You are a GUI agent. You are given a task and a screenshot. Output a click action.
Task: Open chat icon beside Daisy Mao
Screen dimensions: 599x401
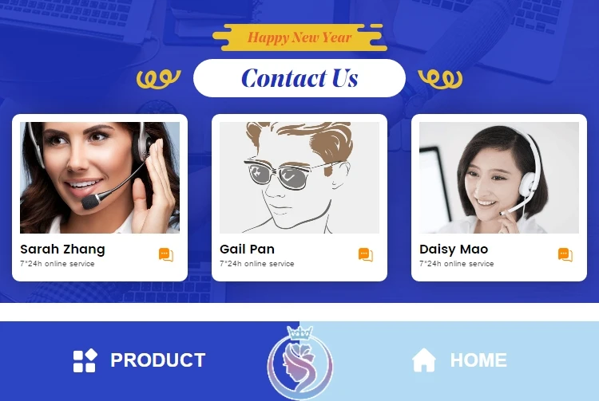(x=565, y=254)
